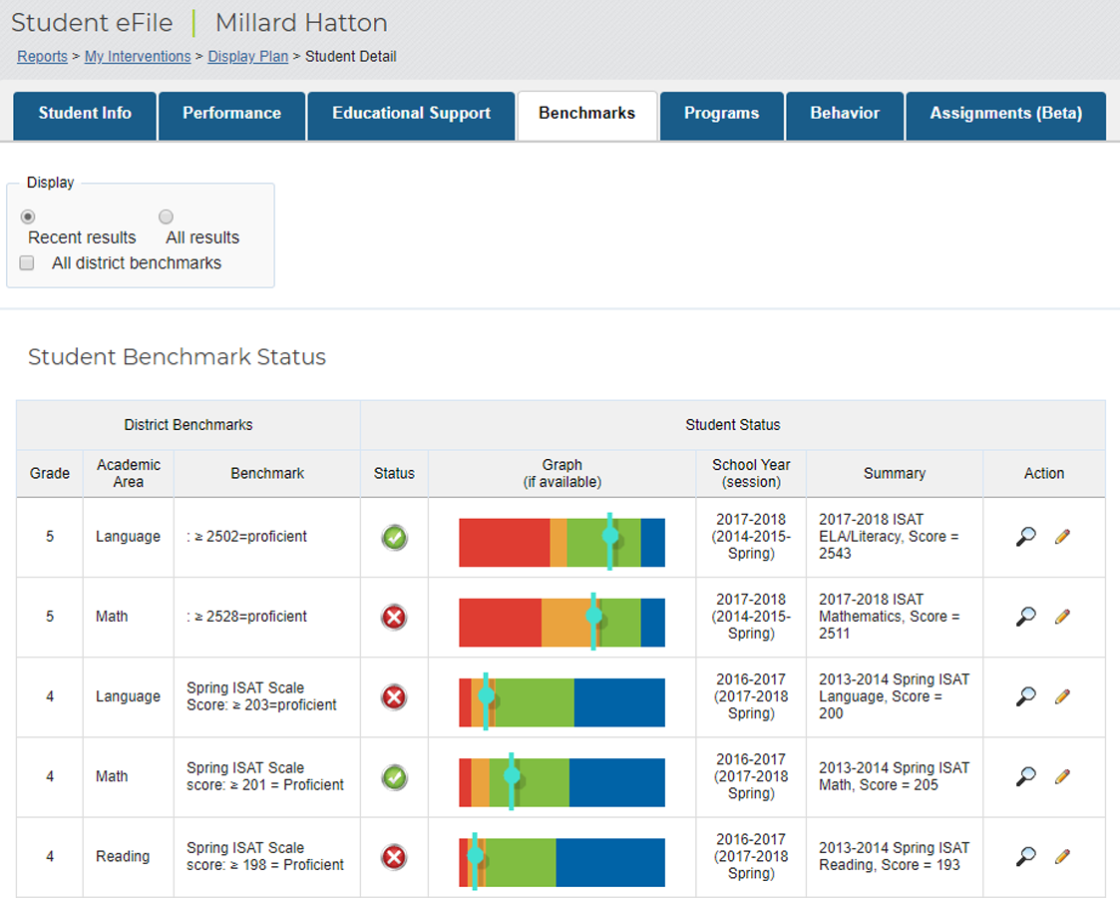Switch to the Performance tab

[x=231, y=114]
